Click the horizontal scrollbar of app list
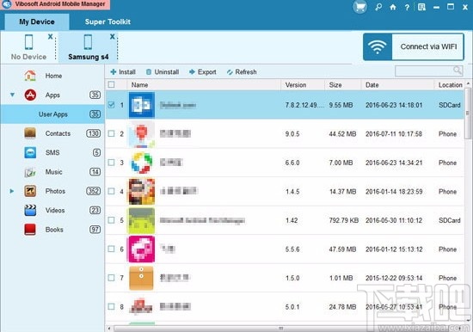Image resolution: width=473 pixels, height=332 pixels. click(x=280, y=329)
